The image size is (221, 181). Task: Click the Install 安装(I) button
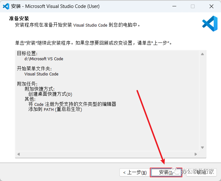point(166,172)
